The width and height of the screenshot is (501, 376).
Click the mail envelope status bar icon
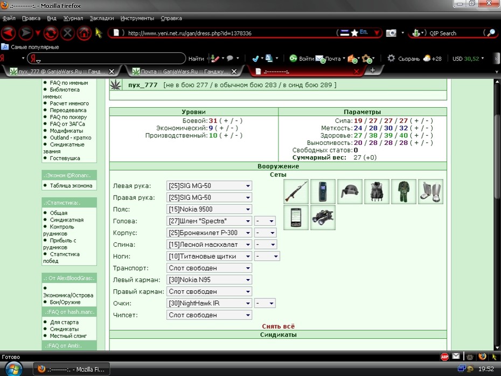[456, 356]
